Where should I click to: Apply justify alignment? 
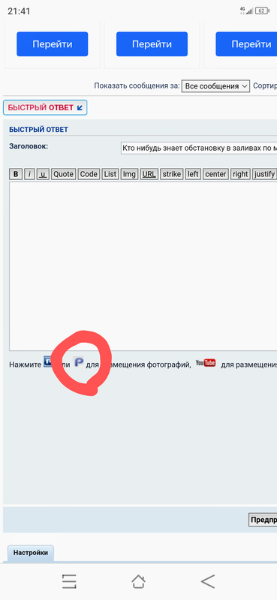(x=264, y=174)
